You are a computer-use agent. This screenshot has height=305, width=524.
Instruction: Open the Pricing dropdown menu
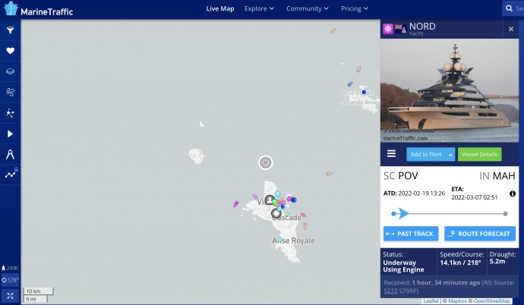click(x=355, y=9)
